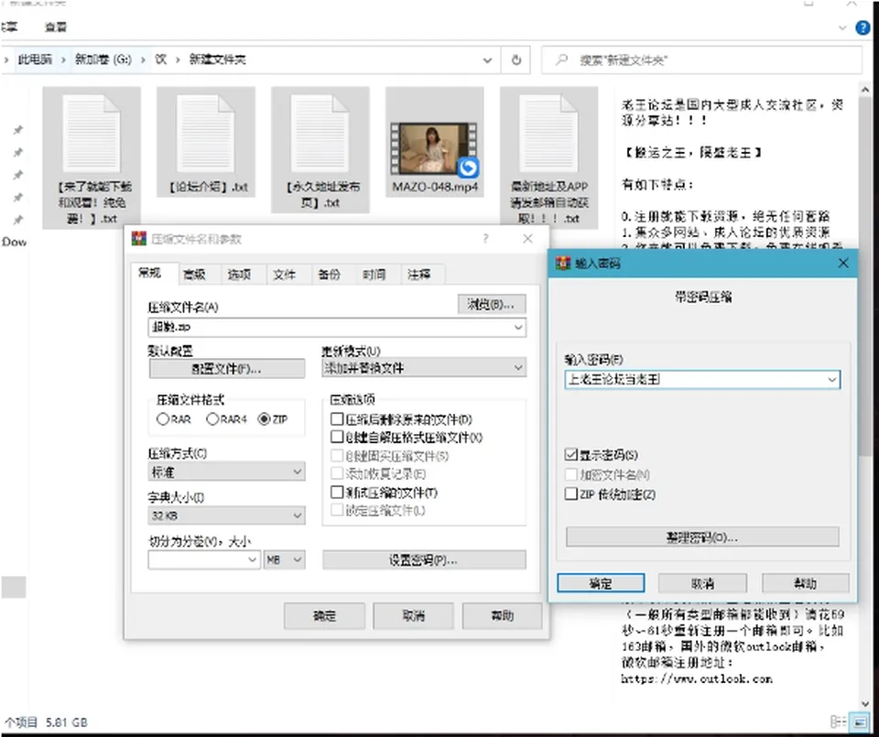Switch Explorer to details view icon
Screen dimensions: 879x737
838,721
